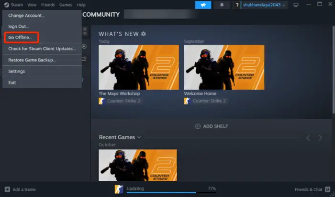335x197 pixels.
Task: Open the Help menu
Action: (81, 5)
